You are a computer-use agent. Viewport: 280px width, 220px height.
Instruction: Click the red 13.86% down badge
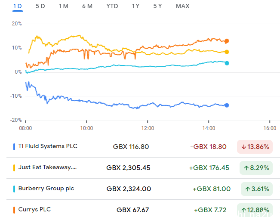coord(255,147)
